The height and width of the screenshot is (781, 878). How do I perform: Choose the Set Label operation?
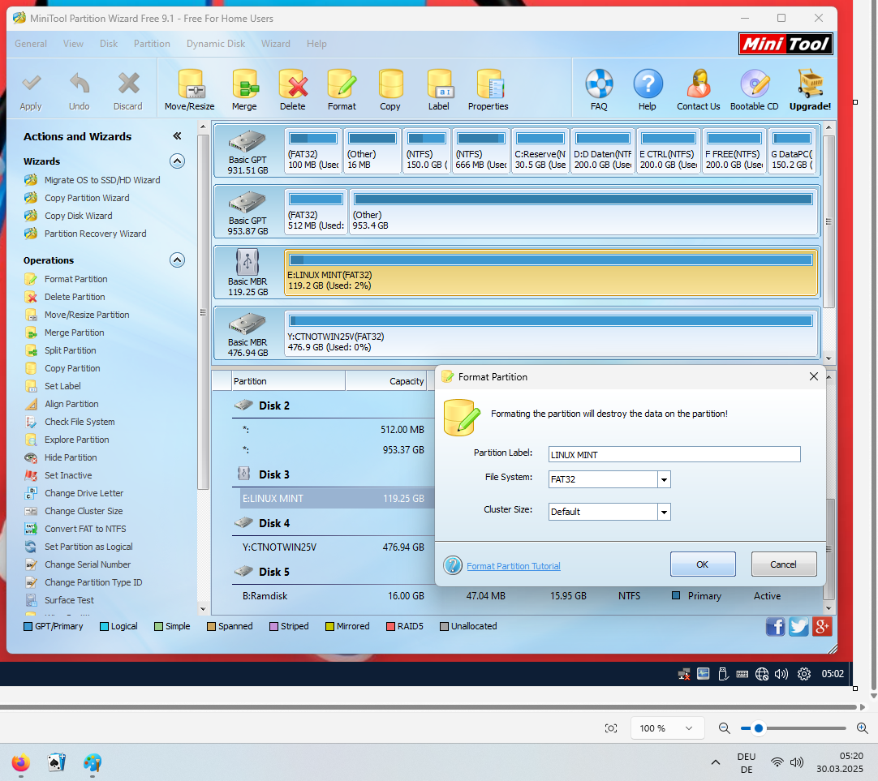coord(62,386)
